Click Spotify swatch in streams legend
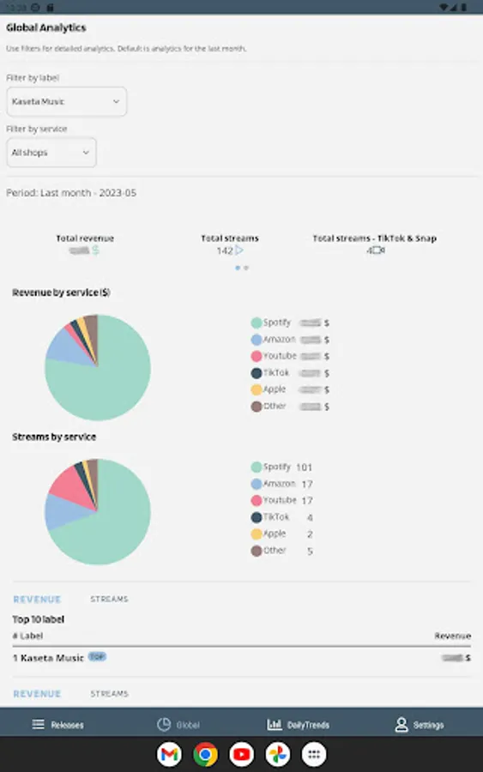The height and width of the screenshot is (772, 483). (x=256, y=467)
